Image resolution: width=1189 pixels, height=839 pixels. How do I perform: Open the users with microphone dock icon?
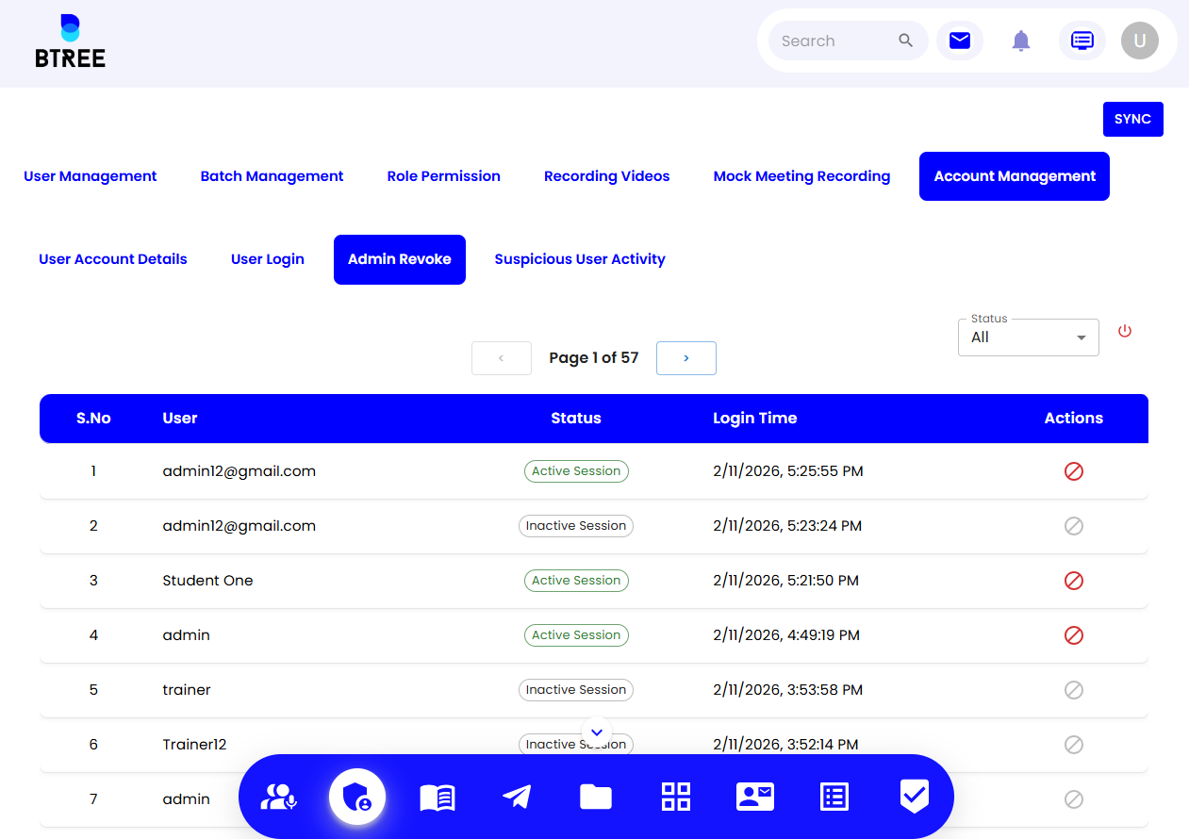(279, 798)
